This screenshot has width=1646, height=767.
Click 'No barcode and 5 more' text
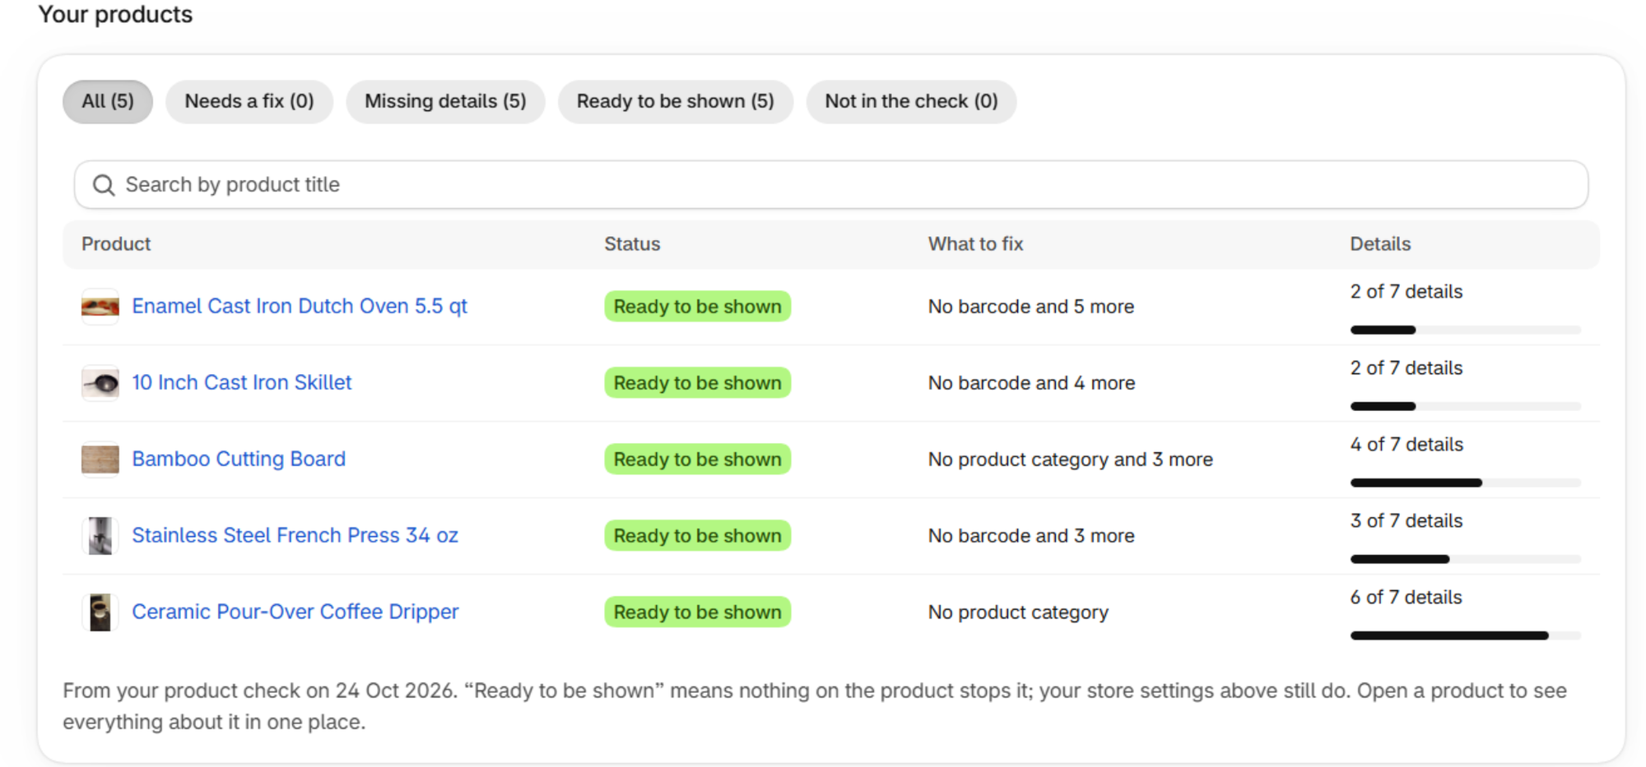pos(1031,307)
